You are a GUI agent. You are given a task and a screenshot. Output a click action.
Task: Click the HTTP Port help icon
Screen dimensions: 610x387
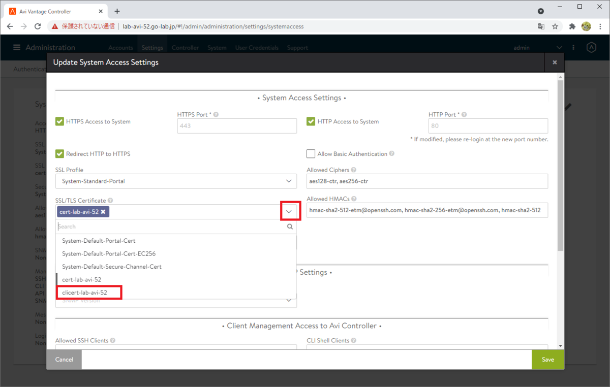[464, 115]
